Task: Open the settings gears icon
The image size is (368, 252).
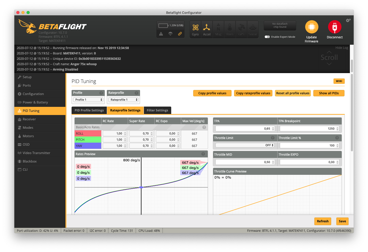Action: (348, 20)
